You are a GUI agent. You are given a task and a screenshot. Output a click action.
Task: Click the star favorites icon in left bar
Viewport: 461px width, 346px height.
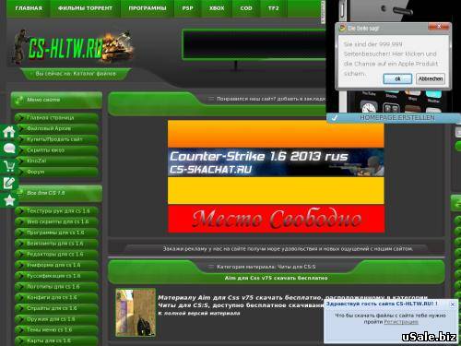pos(9,200)
